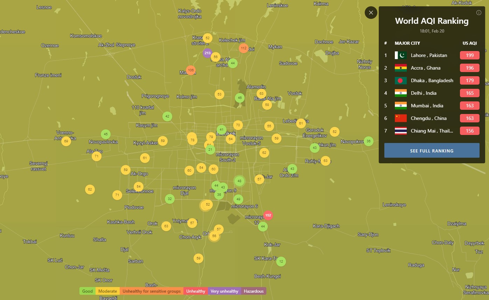489x300 pixels.
Task: Open the green 21 AQI marker in Bishkek
Action: coord(210,150)
